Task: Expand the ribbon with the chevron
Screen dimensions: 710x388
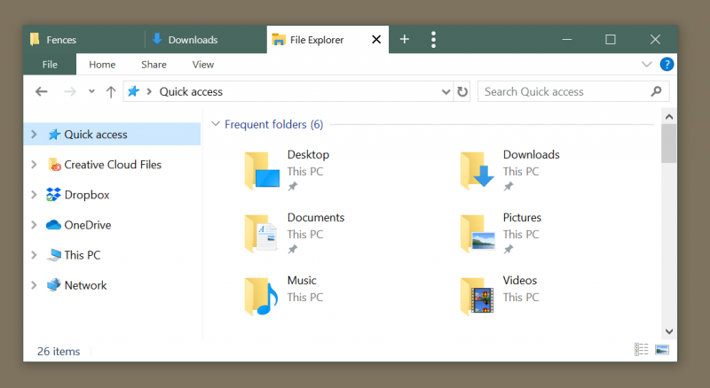Action: [x=647, y=64]
